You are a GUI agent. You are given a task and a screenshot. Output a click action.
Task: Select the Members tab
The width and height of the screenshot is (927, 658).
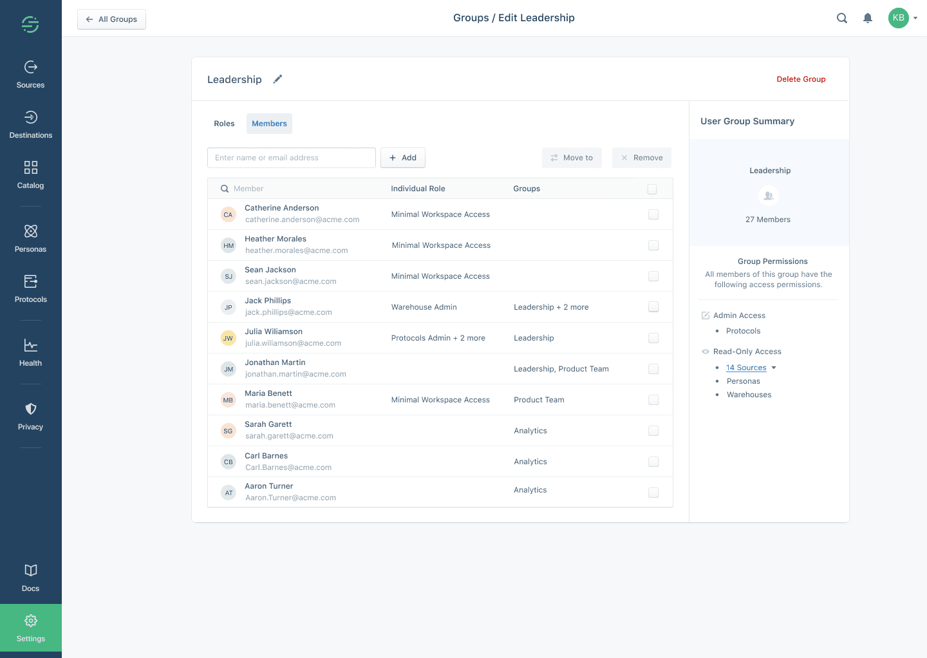point(269,123)
